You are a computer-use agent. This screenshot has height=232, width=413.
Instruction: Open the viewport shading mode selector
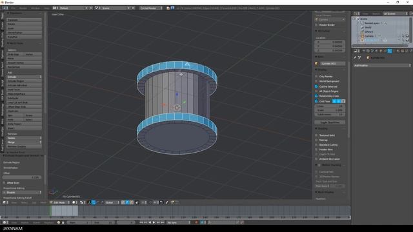pyautogui.click(x=75, y=202)
